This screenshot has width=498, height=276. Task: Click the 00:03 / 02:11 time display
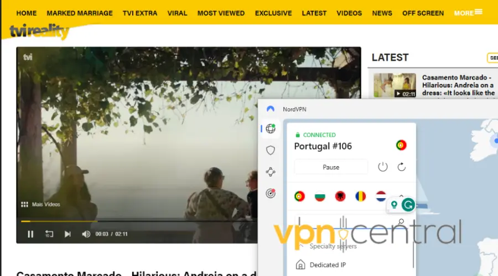pyautogui.click(x=111, y=234)
